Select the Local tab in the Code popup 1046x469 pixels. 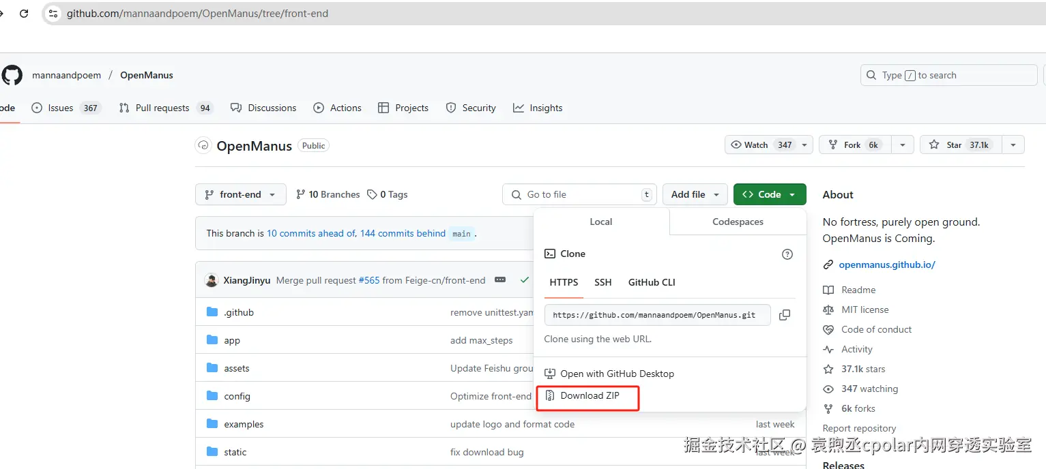(x=601, y=222)
